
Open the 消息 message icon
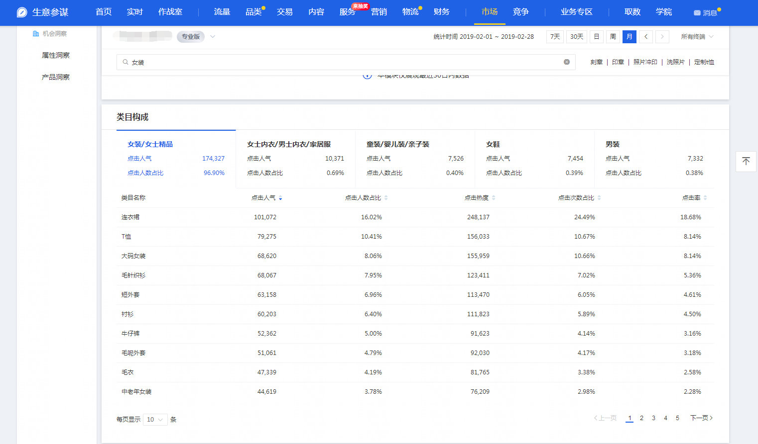pos(697,12)
